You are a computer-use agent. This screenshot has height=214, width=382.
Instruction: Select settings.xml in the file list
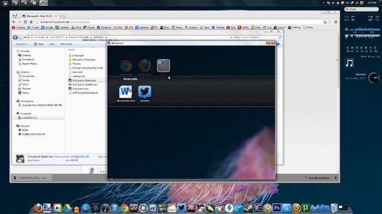77,76
